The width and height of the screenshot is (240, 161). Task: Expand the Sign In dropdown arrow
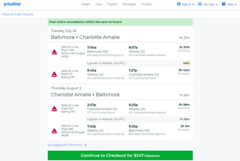coord(193,4)
